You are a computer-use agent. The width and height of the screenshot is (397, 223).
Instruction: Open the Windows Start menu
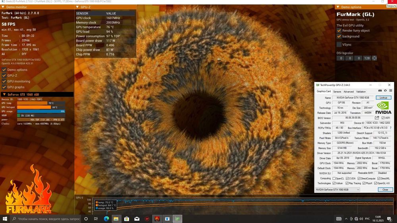point(5,219)
